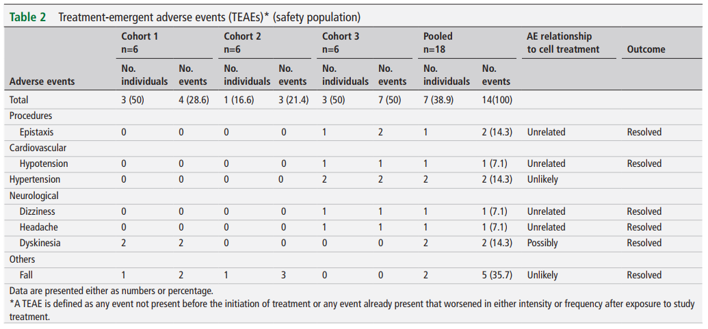Click the "Hypertension" row label
Screen dimensions: 708x329
coord(35,179)
